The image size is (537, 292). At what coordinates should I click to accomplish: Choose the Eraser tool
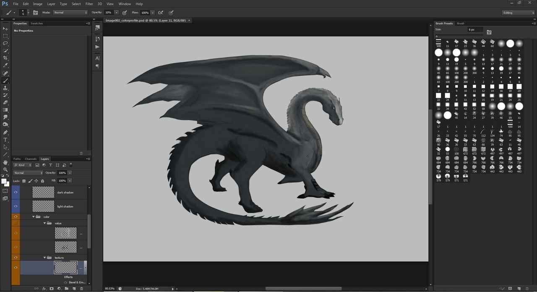(5, 102)
